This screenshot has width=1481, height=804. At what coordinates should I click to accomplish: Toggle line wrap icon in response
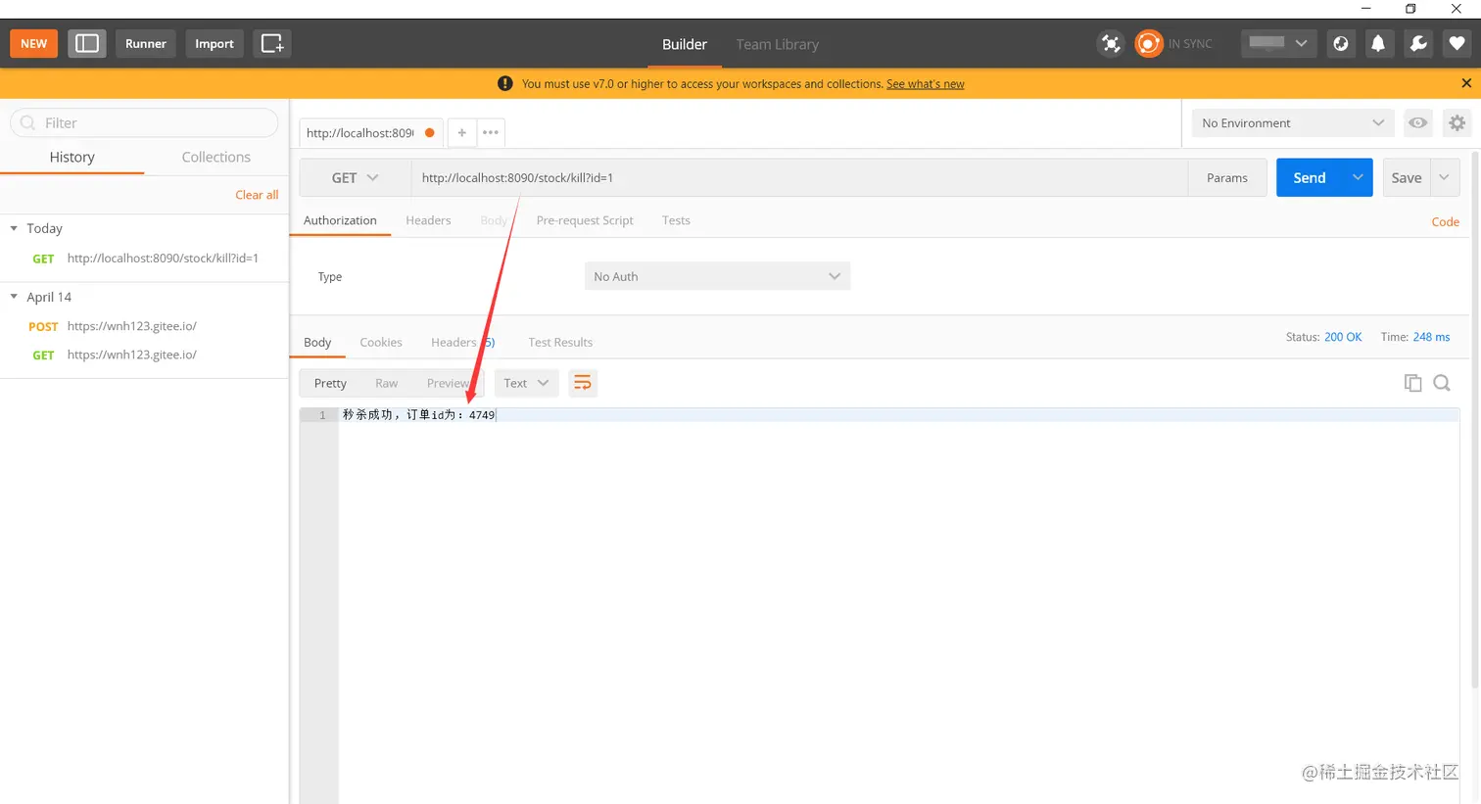583,383
